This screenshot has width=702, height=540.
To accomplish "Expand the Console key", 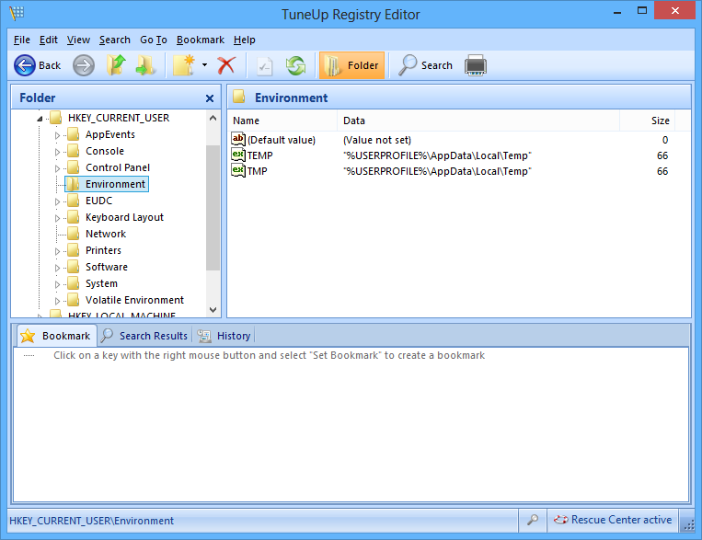I will point(57,152).
